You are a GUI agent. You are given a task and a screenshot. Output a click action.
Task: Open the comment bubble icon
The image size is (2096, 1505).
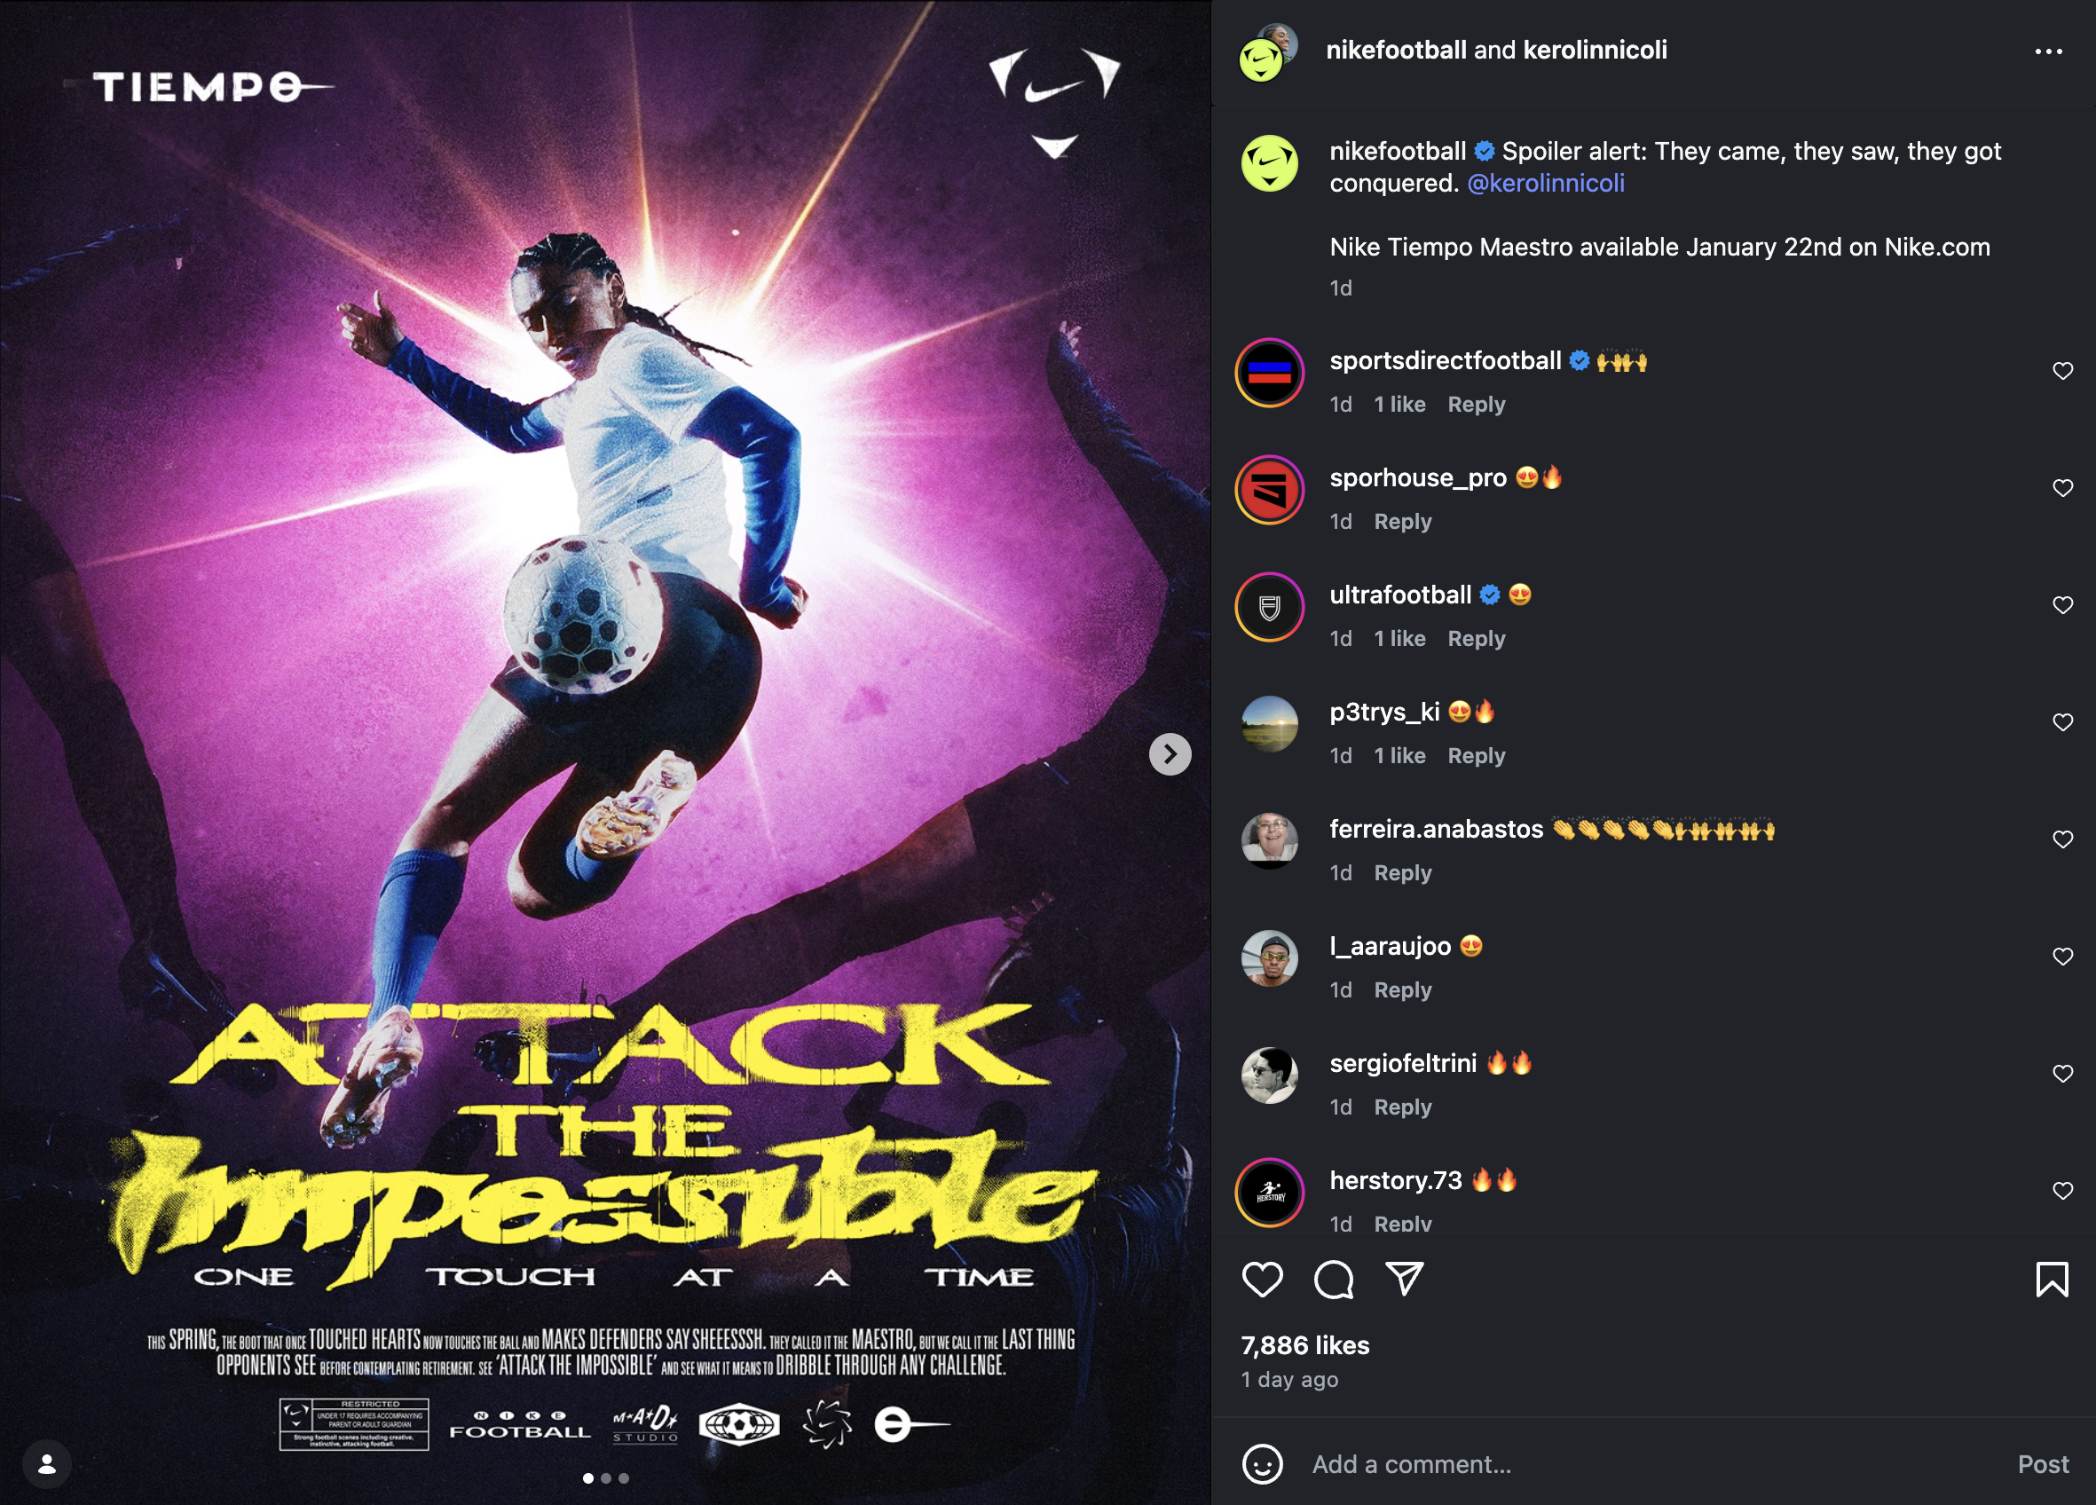[1333, 1280]
